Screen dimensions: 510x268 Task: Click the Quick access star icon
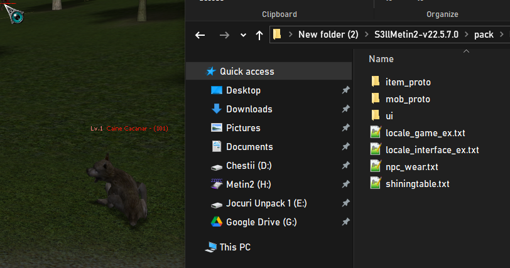tap(211, 71)
